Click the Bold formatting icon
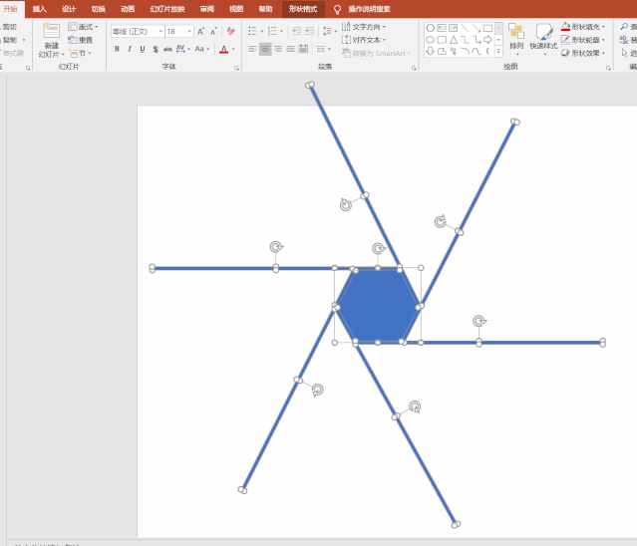This screenshot has width=637, height=546. [x=117, y=49]
